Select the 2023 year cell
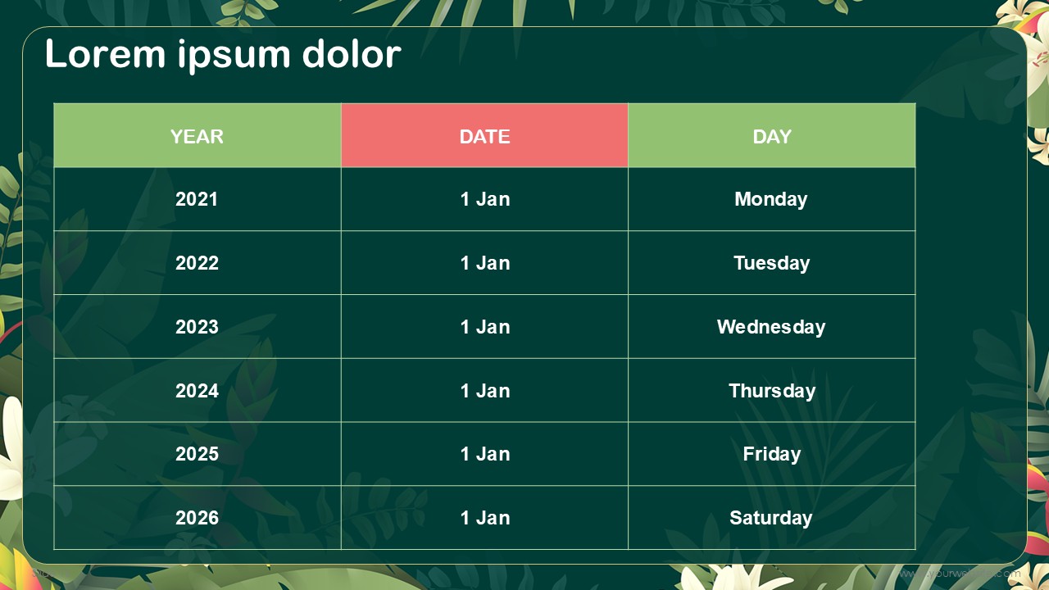The width and height of the screenshot is (1049, 590). coord(198,327)
